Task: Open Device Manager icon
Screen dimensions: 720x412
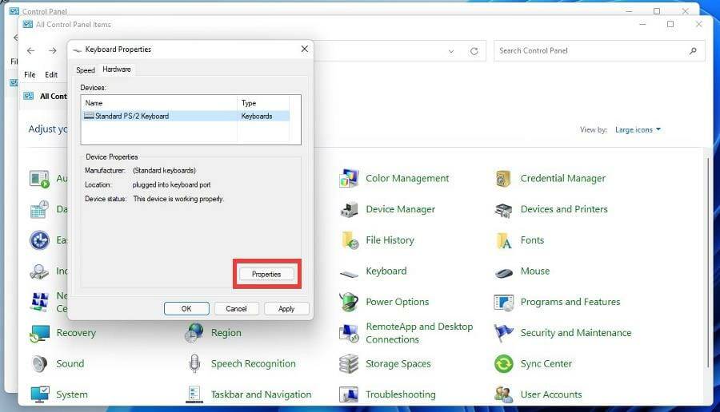Action: coord(349,209)
